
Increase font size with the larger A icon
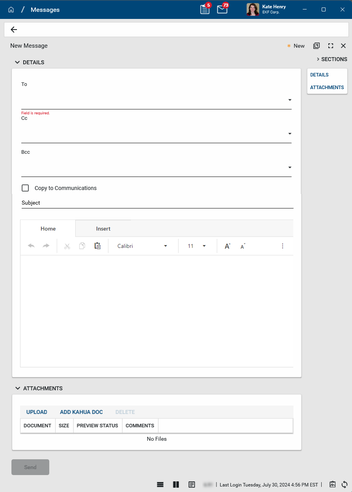click(x=227, y=246)
